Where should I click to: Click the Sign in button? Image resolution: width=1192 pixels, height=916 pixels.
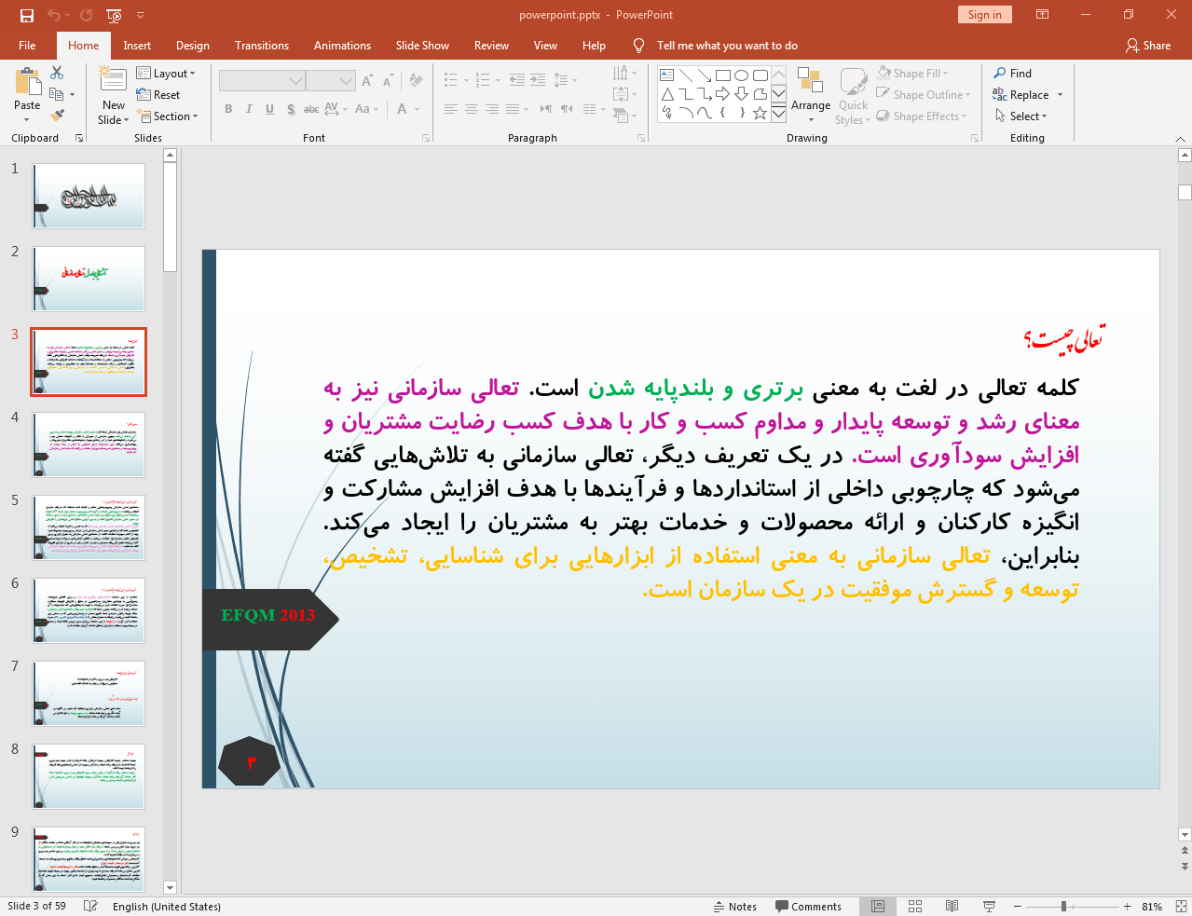[x=983, y=15]
